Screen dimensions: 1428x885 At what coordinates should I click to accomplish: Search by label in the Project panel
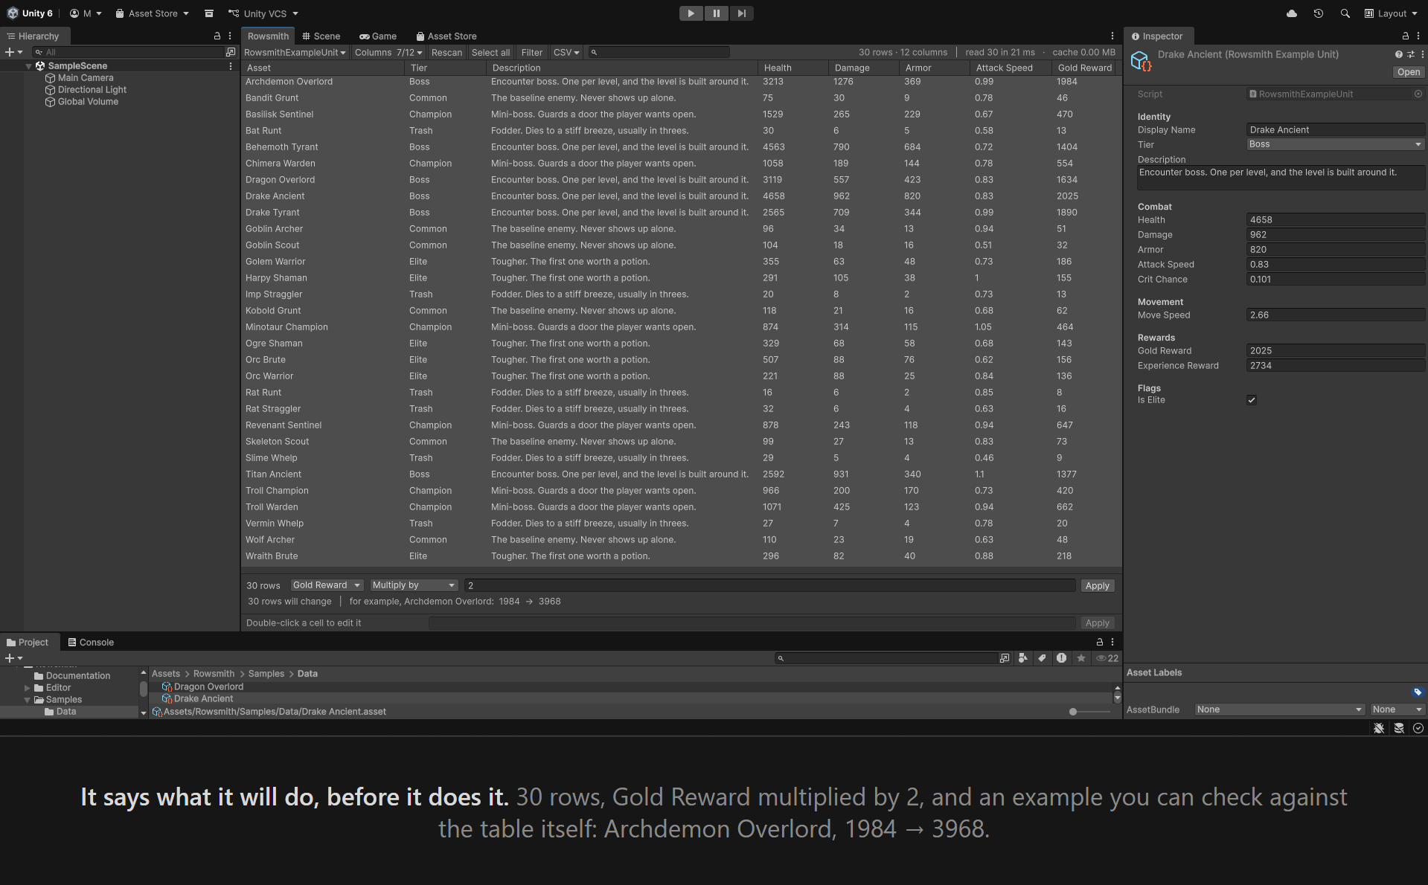point(1042,658)
